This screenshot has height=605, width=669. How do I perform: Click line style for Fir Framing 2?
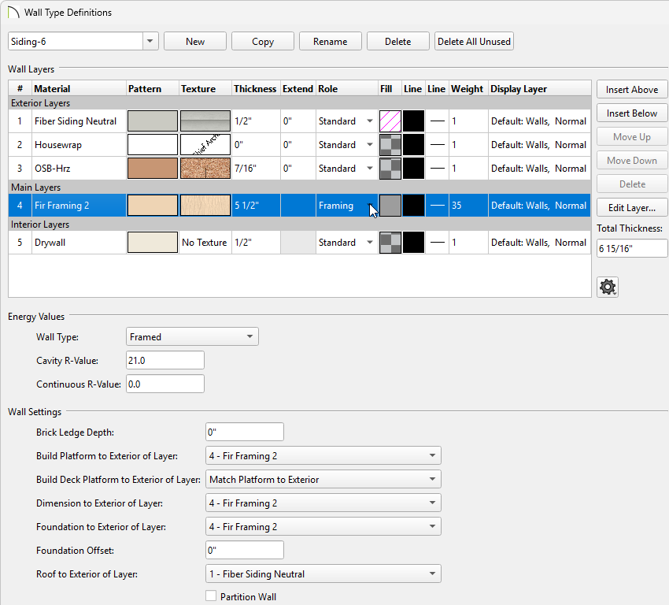437,206
